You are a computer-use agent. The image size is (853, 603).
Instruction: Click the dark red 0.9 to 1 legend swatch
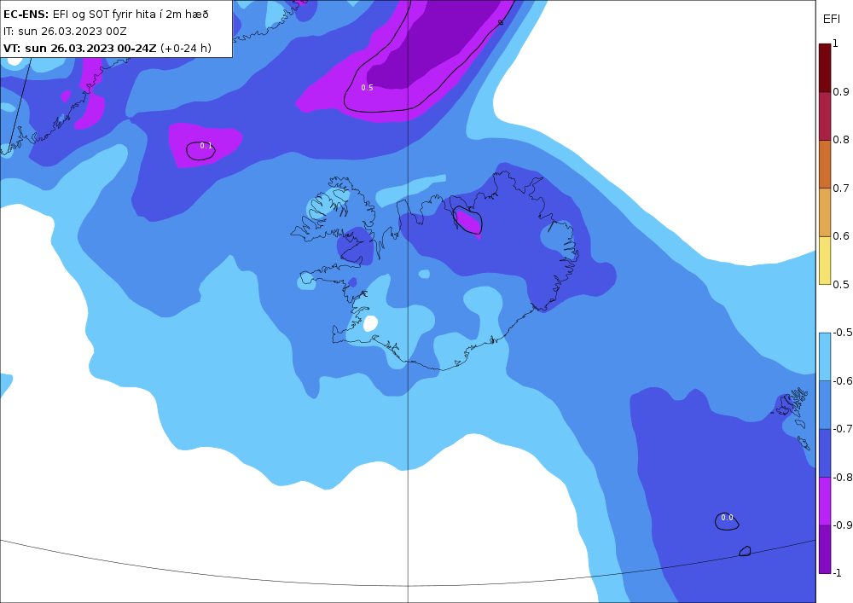(x=825, y=68)
